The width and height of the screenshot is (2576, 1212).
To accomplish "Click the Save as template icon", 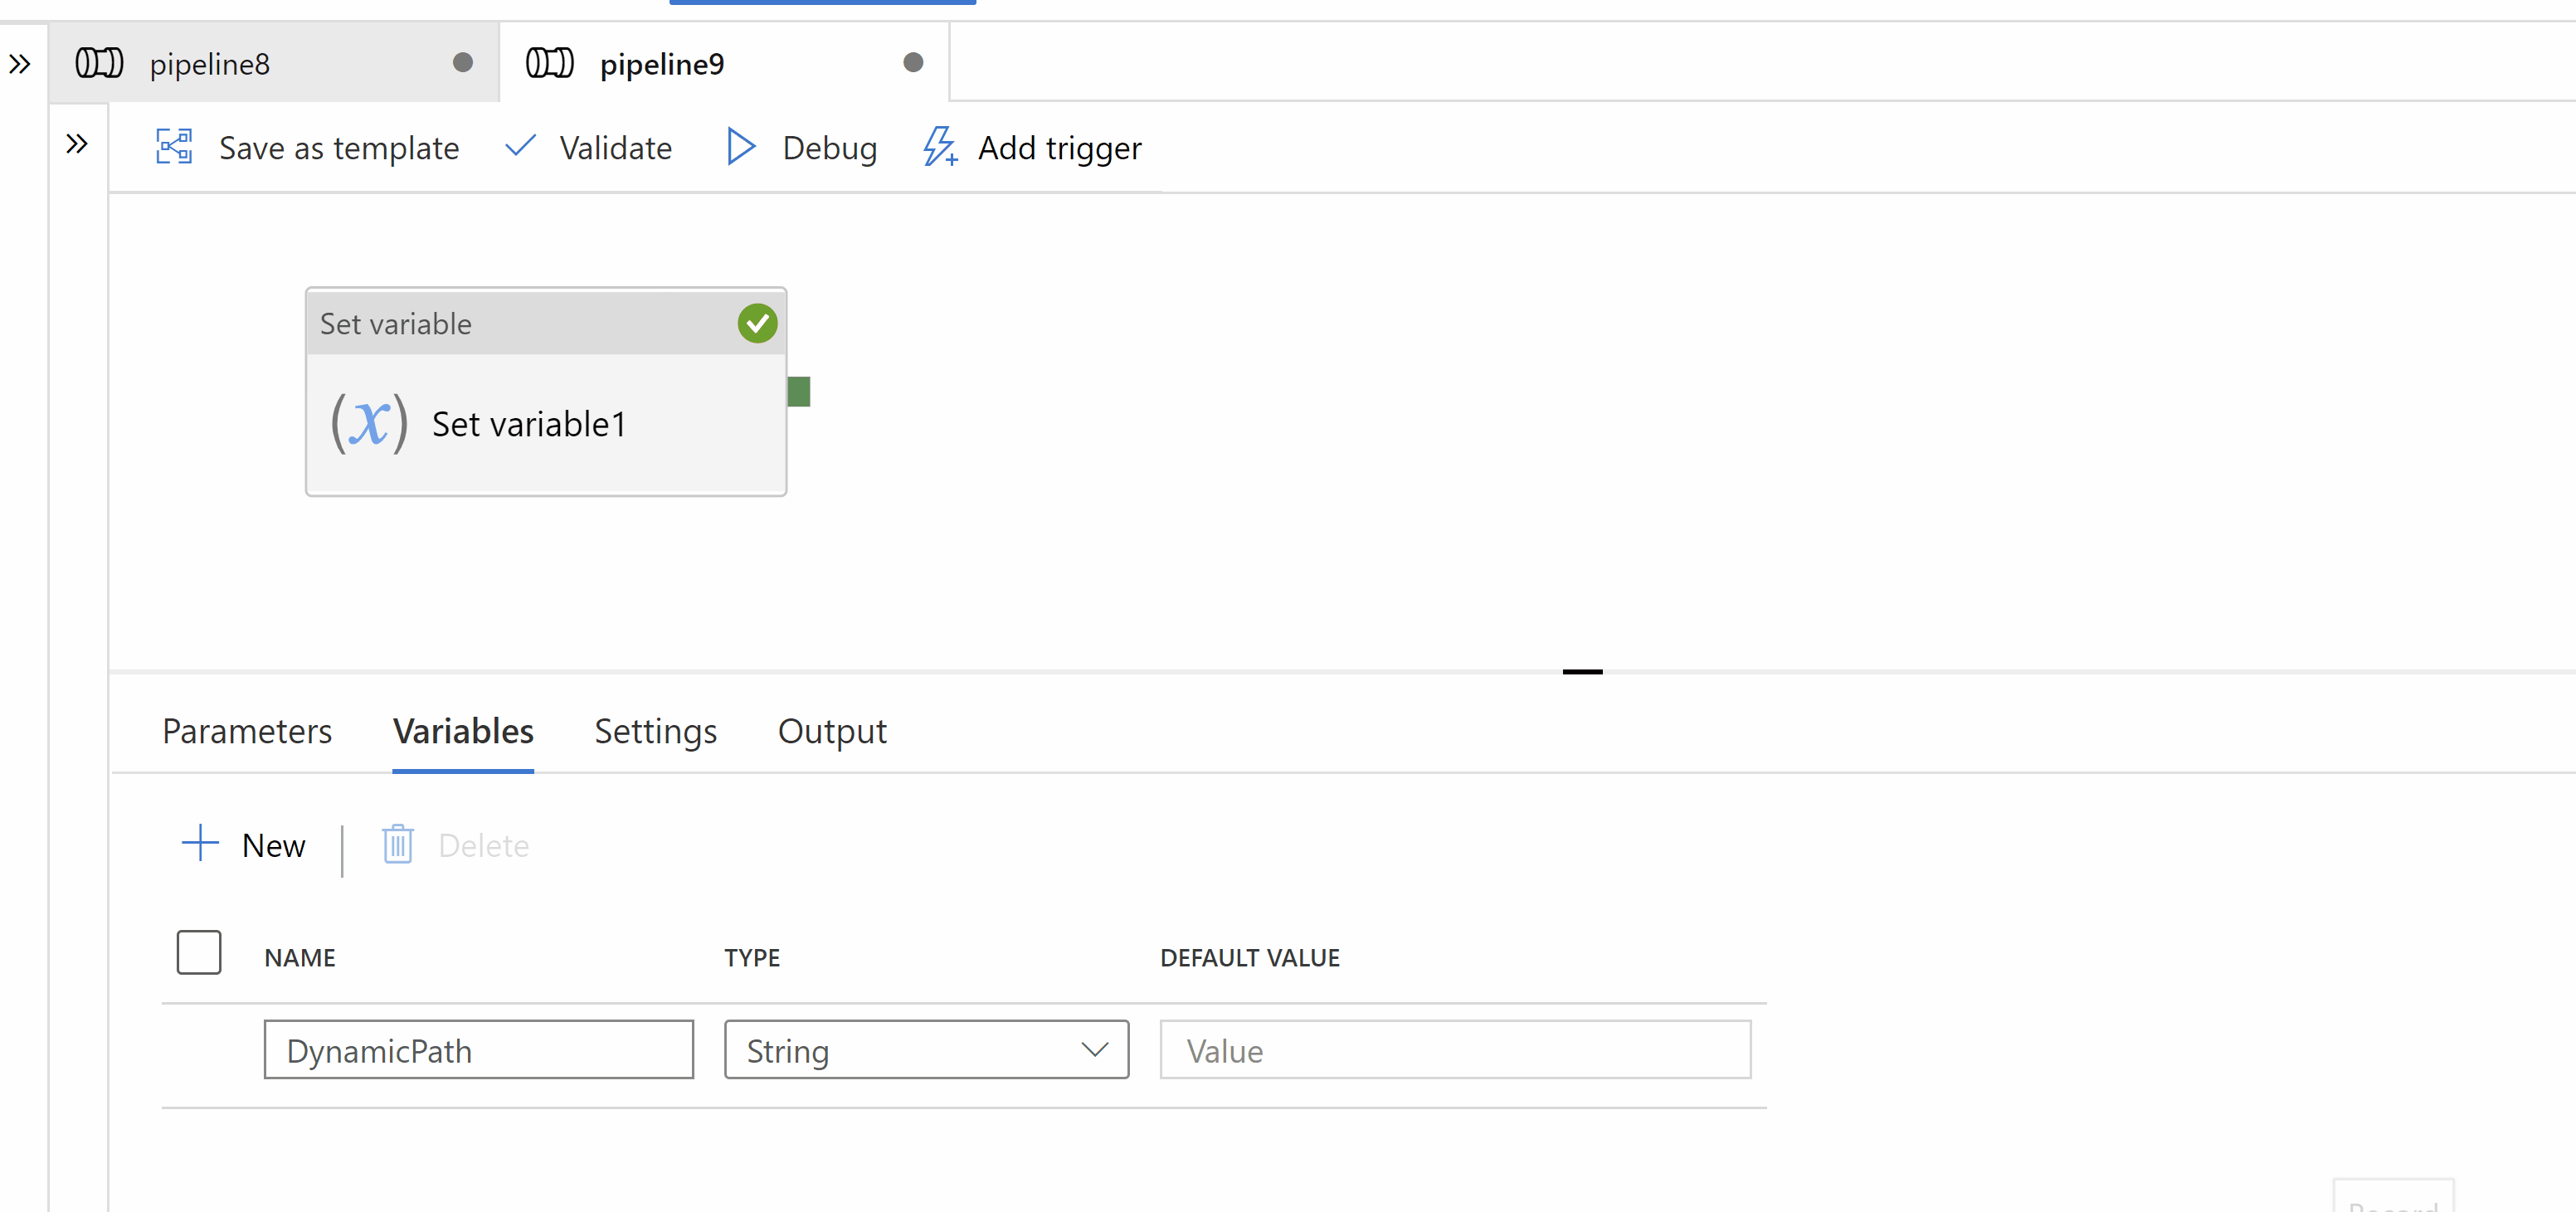I will coord(174,147).
